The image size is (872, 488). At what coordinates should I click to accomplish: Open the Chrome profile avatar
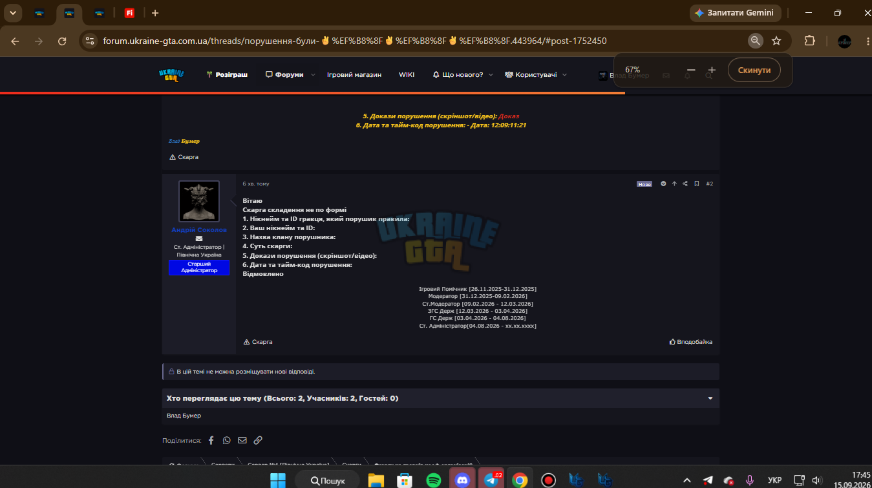[x=844, y=41]
